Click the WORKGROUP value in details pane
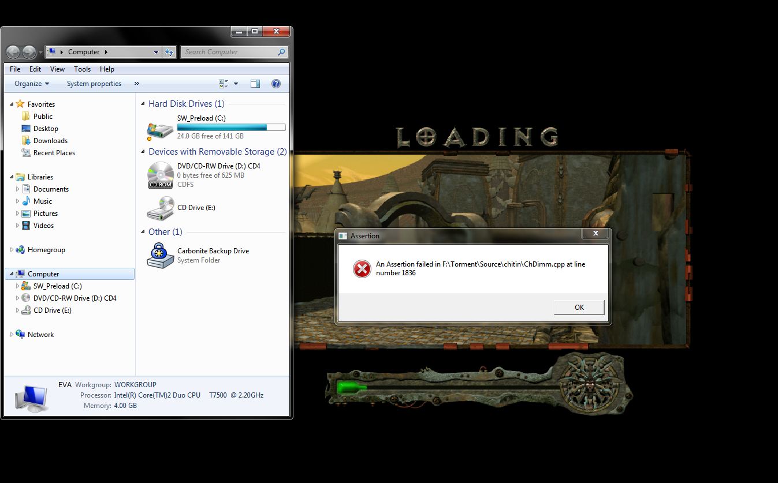Viewport: 778px width, 483px height. pos(135,385)
